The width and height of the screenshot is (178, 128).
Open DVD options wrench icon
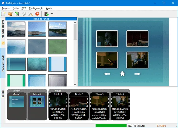click(24, 14)
